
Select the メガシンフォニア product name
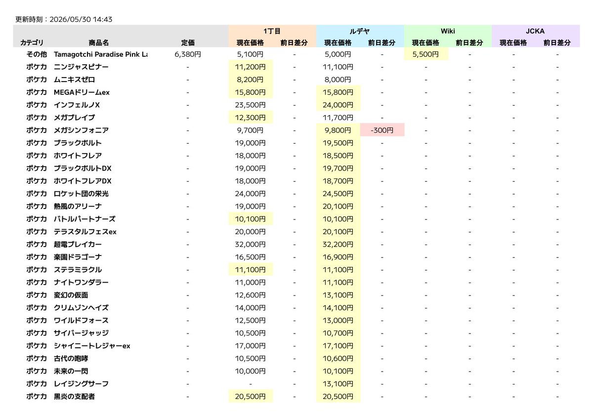(x=82, y=130)
